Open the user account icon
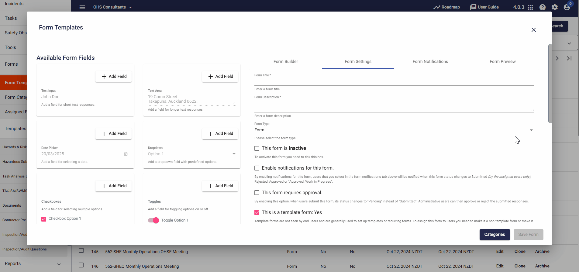Image resolution: width=579 pixels, height=272 pixels. pos(567,7)
